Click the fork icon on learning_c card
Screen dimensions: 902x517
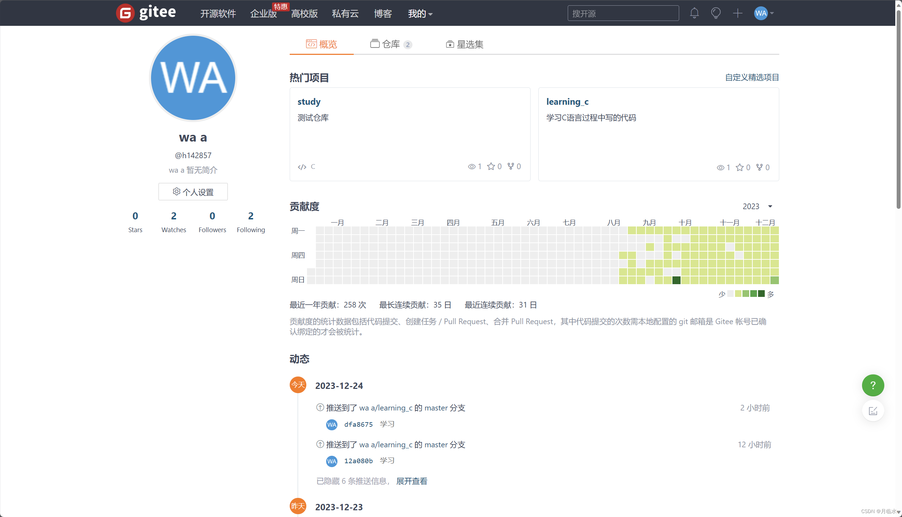[x=759, y=167]
